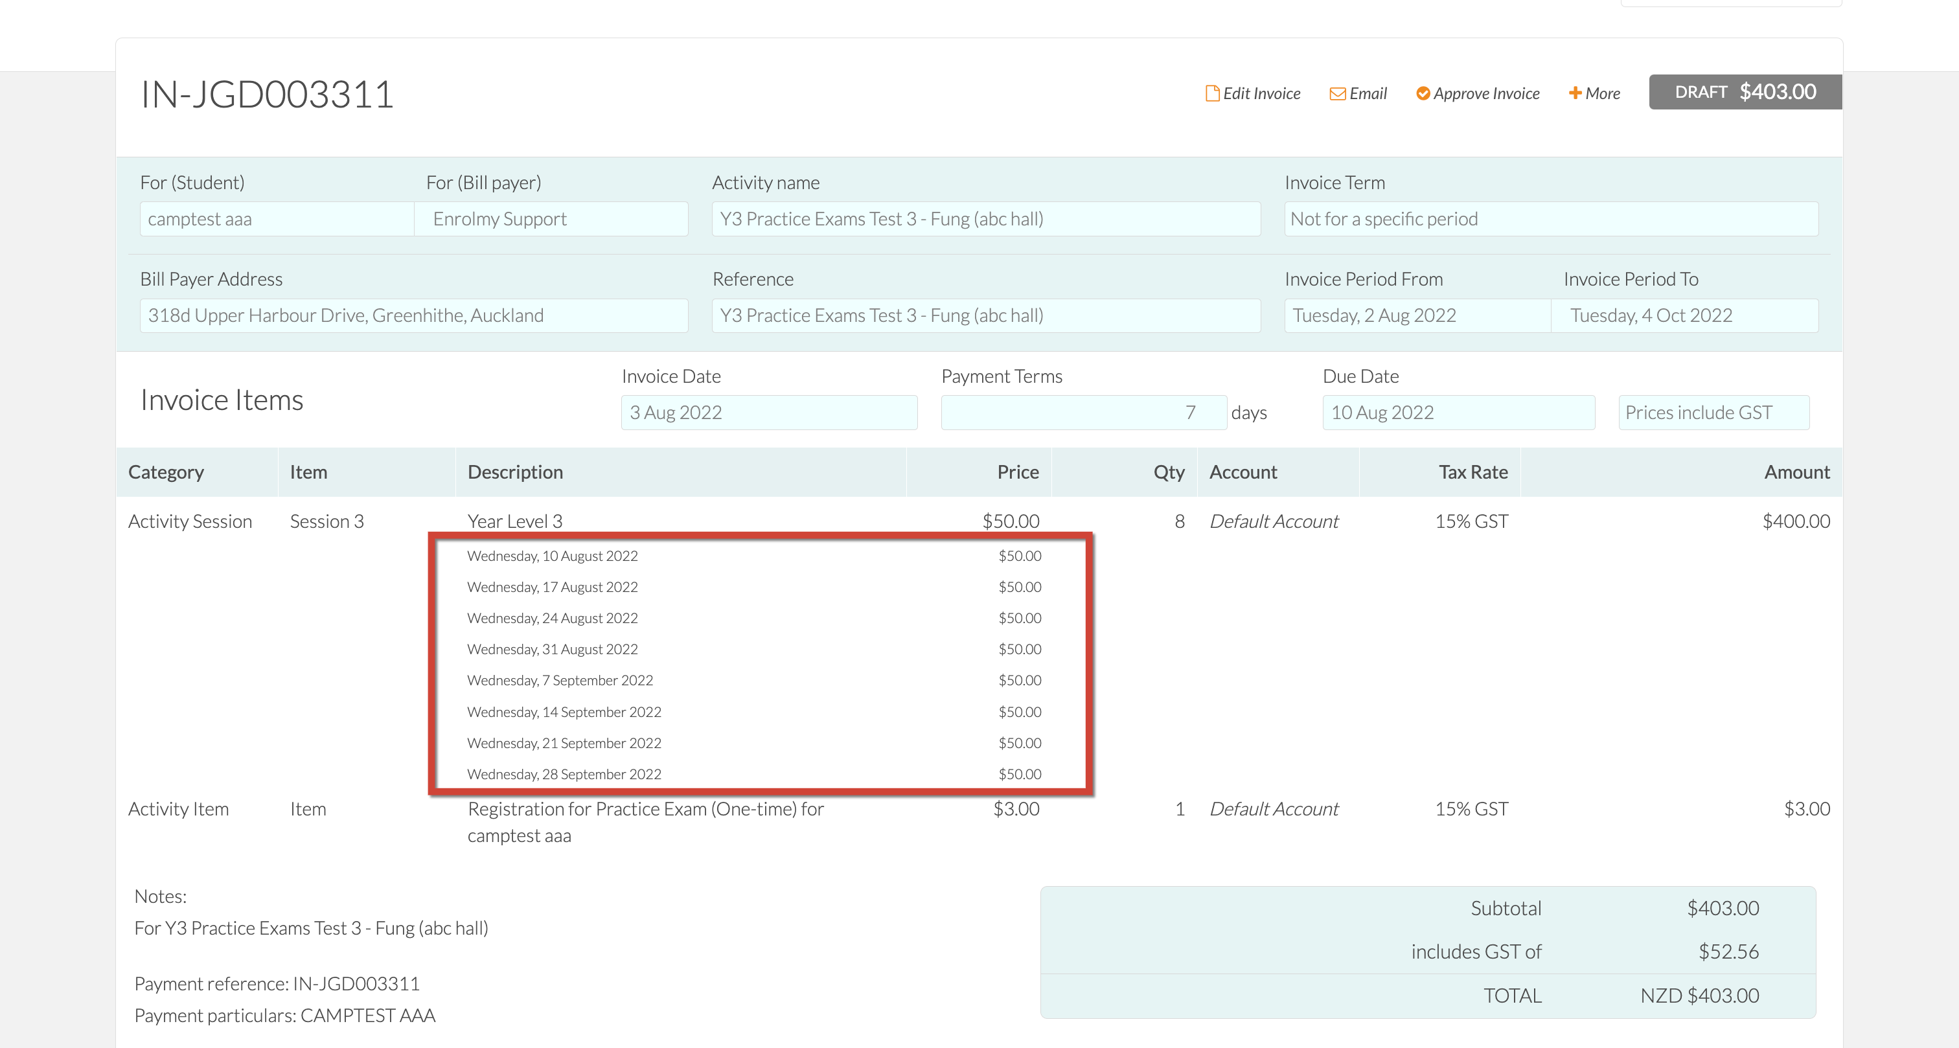Click Default Account in Activity Item row

1274,809
